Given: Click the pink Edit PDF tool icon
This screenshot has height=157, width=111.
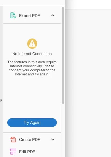Looking at the screenshot, I should click(x=13, y=152).
